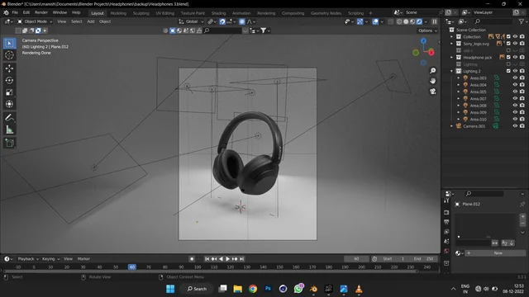Activate the Cursor tool
The width and height of the screenshot is (529, 297).
tap(9, 55)
